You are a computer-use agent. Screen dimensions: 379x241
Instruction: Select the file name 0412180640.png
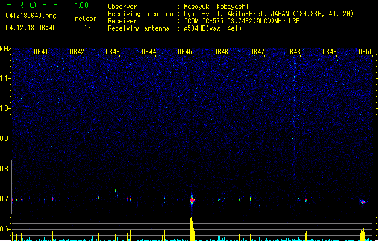tap(31, 16)
